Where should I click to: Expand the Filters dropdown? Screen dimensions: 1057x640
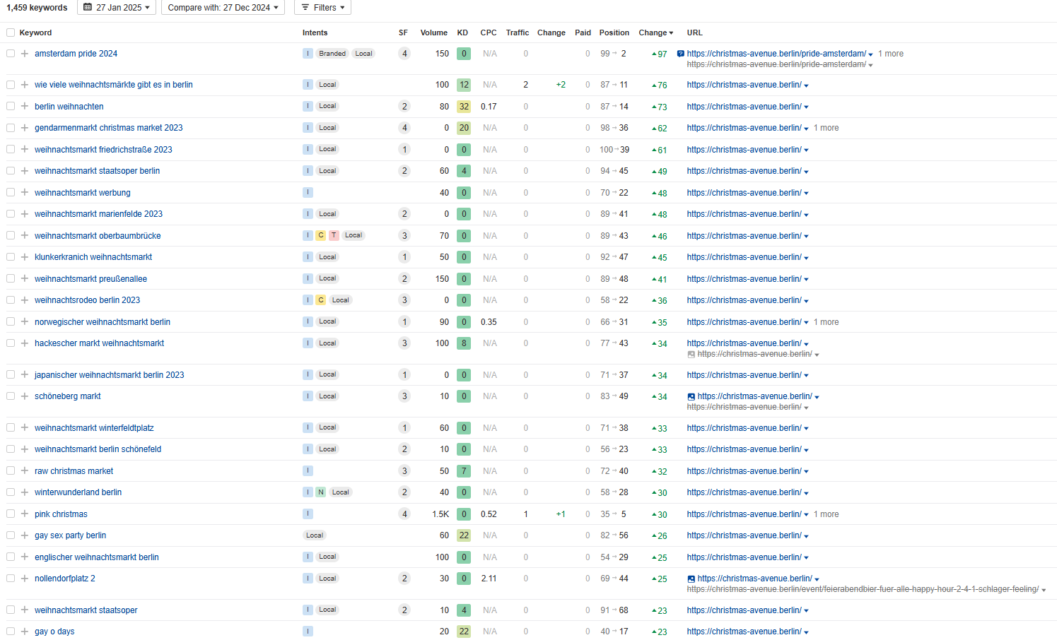(x=322, y=7)
